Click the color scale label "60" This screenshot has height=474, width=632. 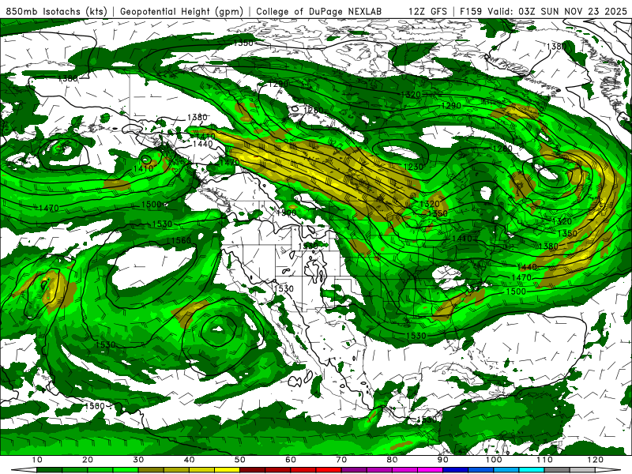[x=291, y=460]
